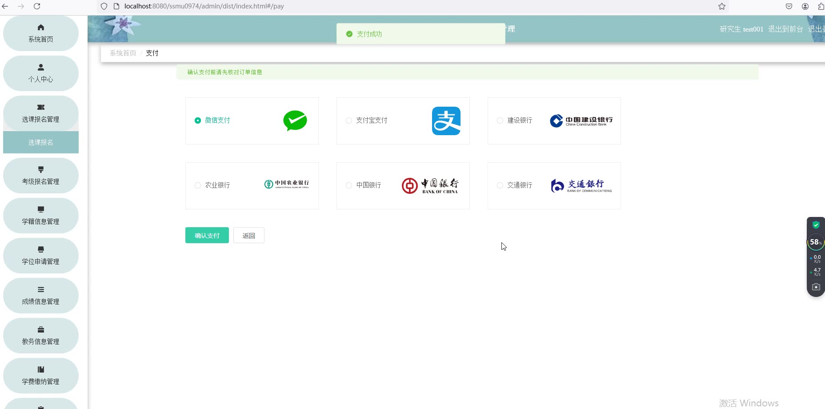Click the WeChat Pay green logo
This screenshot has width=825, height=409.
click(x=295, y=120)
